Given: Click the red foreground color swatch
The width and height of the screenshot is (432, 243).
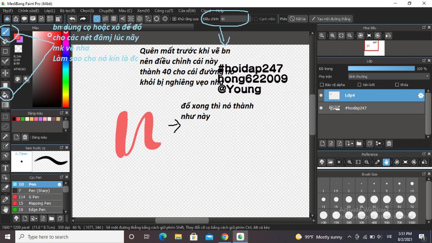Looking at the screenshot, I should pyautogui.click(x=17, y=37).
